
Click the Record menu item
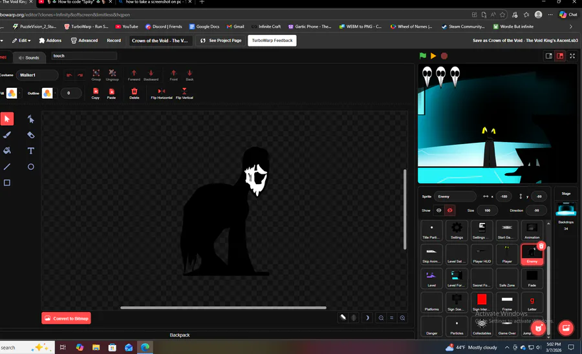click(x=114, y=41)
